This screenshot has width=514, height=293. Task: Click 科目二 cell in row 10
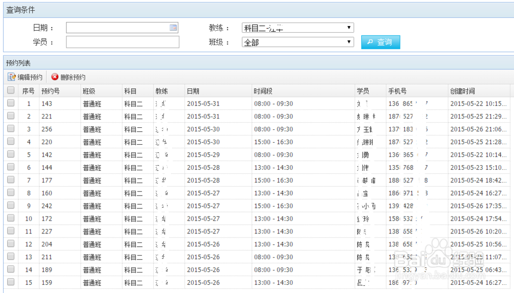pos(134,219)
